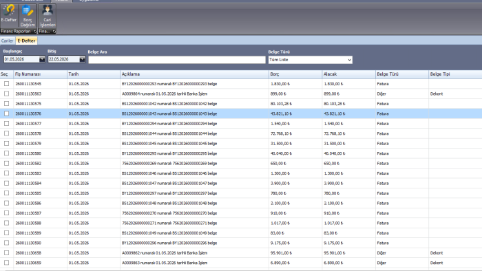Open the Bitiş date picker dropdown
Screen dimensions: 482x271
[x=82, y=59]
